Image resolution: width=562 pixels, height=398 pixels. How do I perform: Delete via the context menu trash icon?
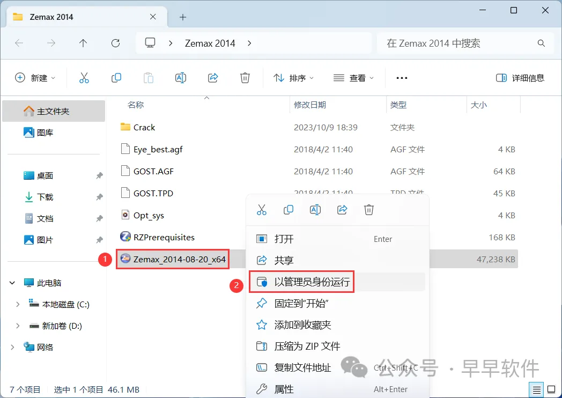(x=369, y=210)
